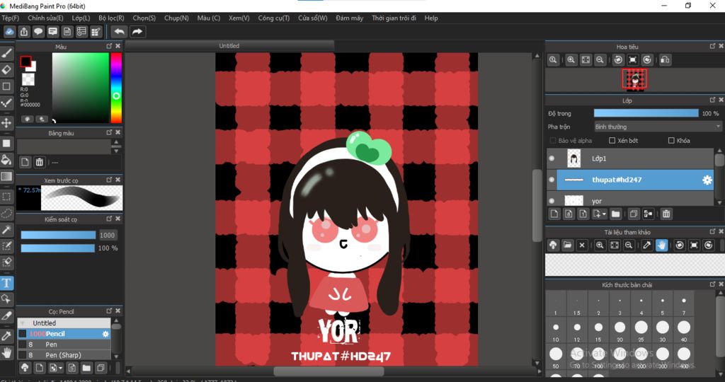The width and height of the screenshot is (725, 382).
Task: Select the Bucket fill tool
Action: point(6,160)
